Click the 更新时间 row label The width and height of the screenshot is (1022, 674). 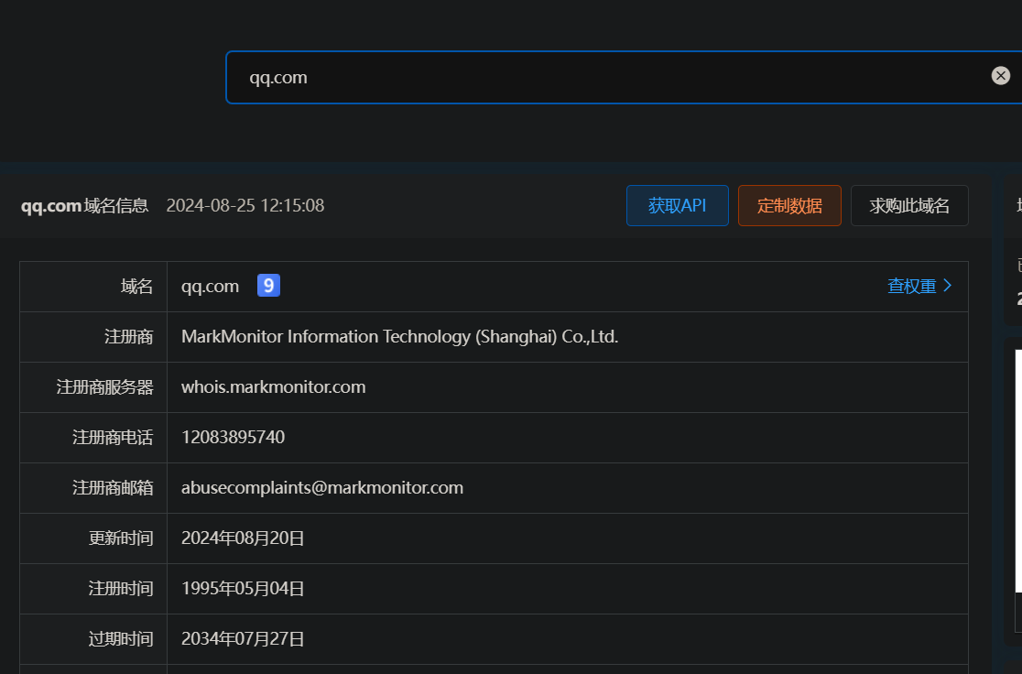(121, 538)
